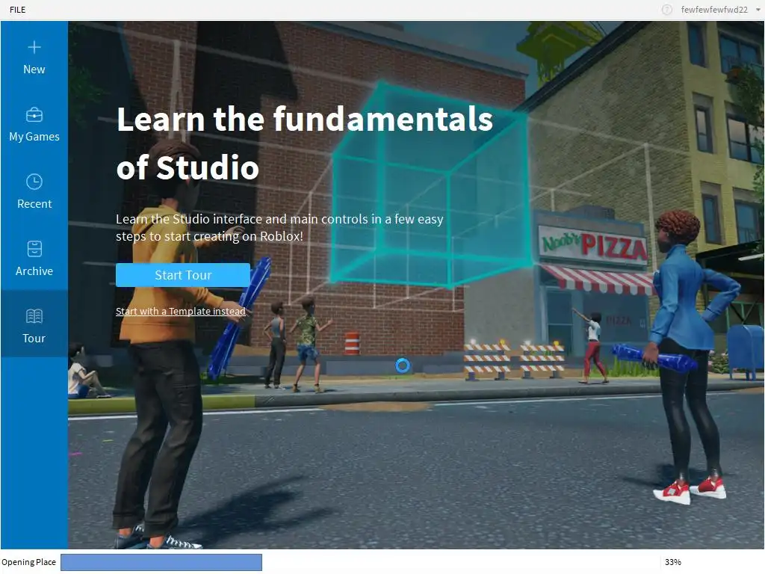Image resolution: width=765 pixels, height=574 pixels.
Task: Click the help question mark icon
Action: coord(667,10)
